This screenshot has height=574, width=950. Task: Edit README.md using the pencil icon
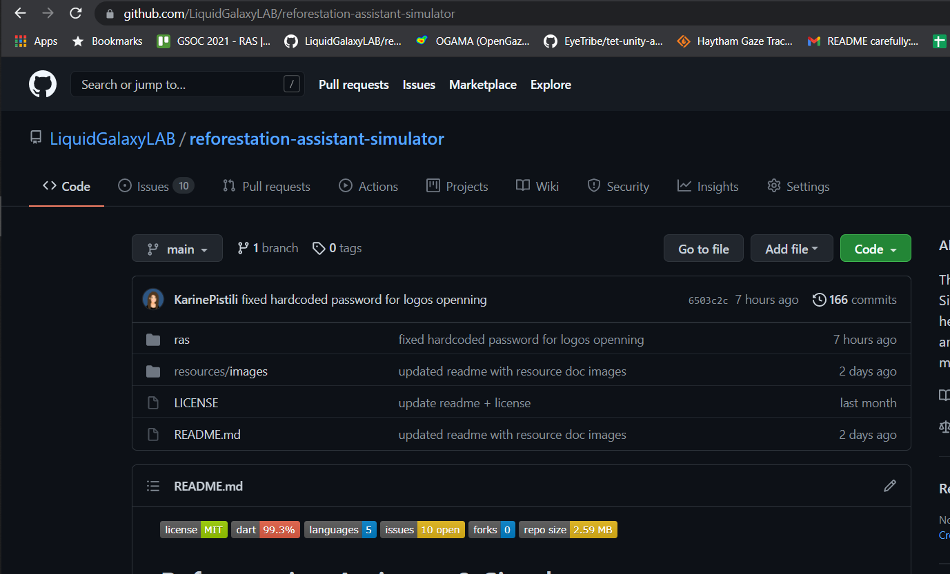[x=889, y=486]
